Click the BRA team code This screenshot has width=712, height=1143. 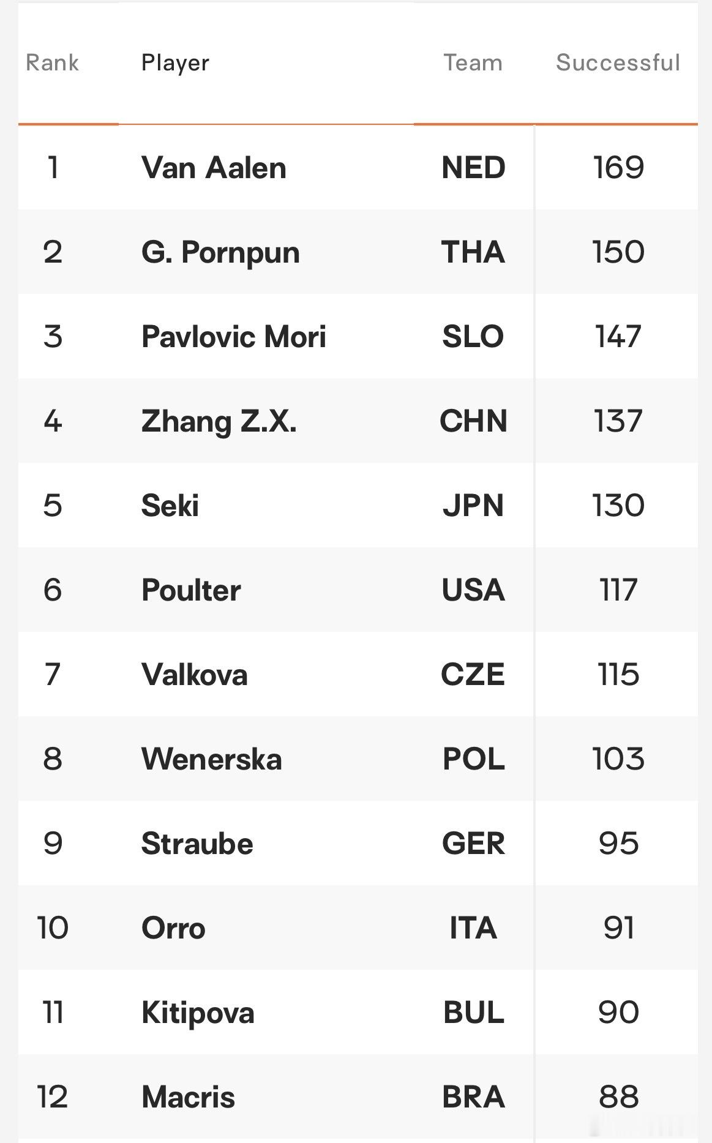click(473, 1097)
